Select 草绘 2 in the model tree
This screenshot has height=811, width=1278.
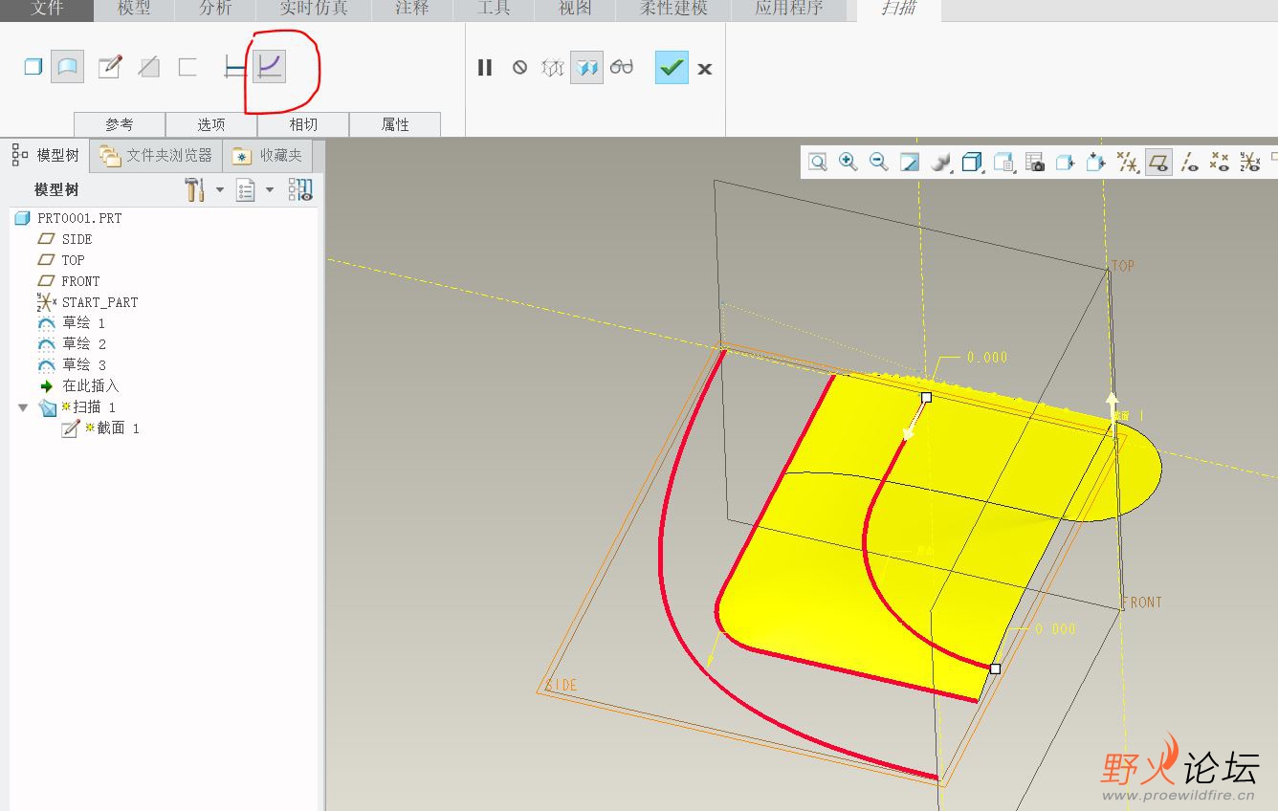pos(83,344)
